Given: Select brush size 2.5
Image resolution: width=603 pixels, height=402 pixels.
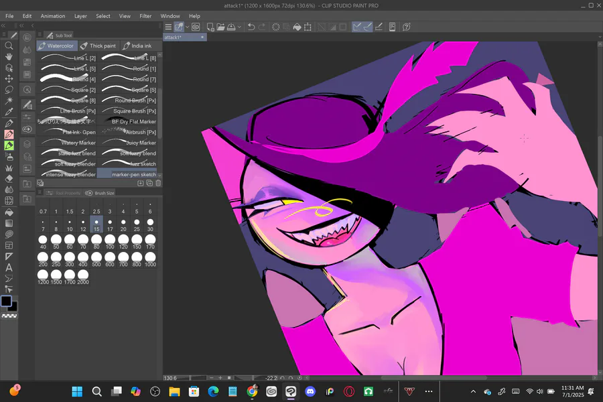Looking at the screenshot, I should pos(96,207).
